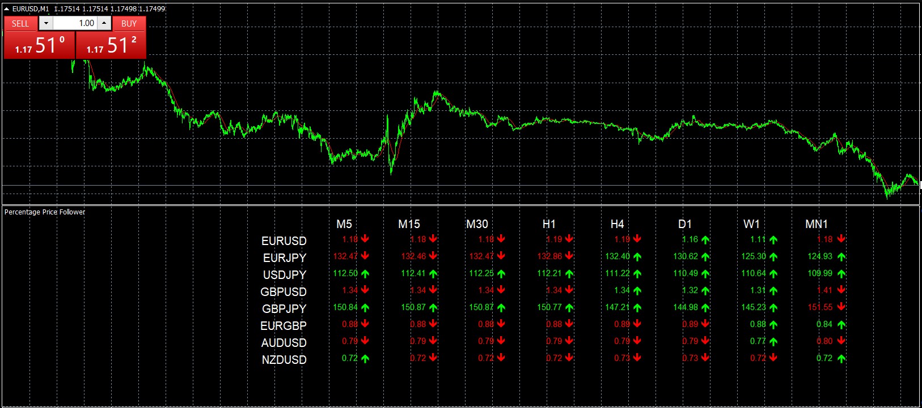Click the AUDUSD row label
Screen dimensions: 922x408
click(x=284, y=343)
